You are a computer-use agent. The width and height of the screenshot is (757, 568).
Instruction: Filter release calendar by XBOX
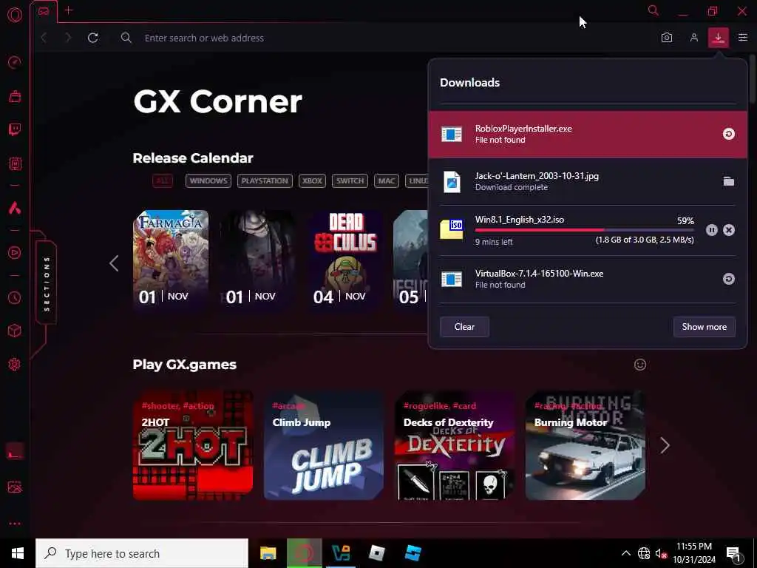(313, 180)
